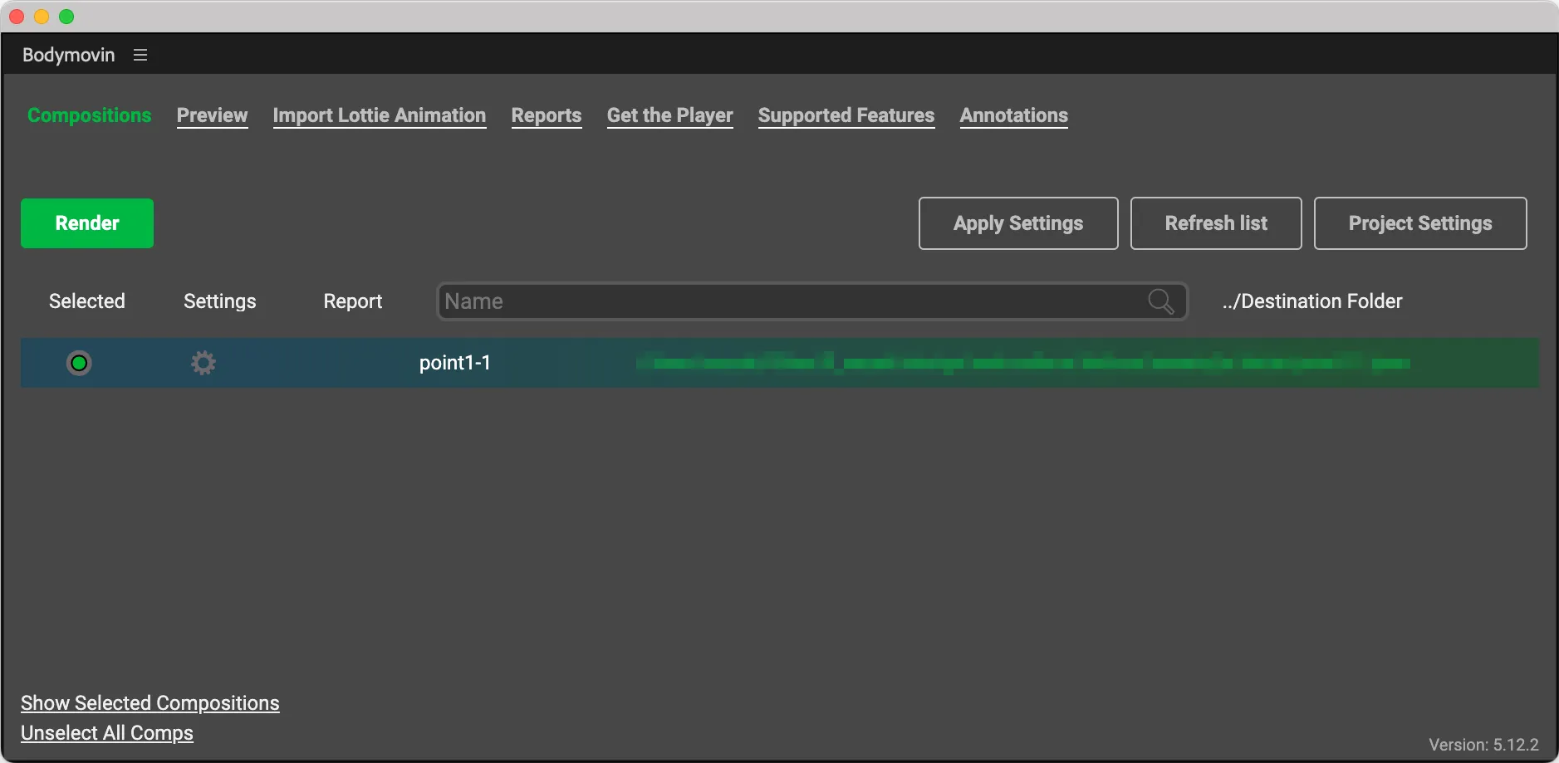Screen dimensions: 1559x763
Task: Open Project Settings
Action: point(1420,223)
